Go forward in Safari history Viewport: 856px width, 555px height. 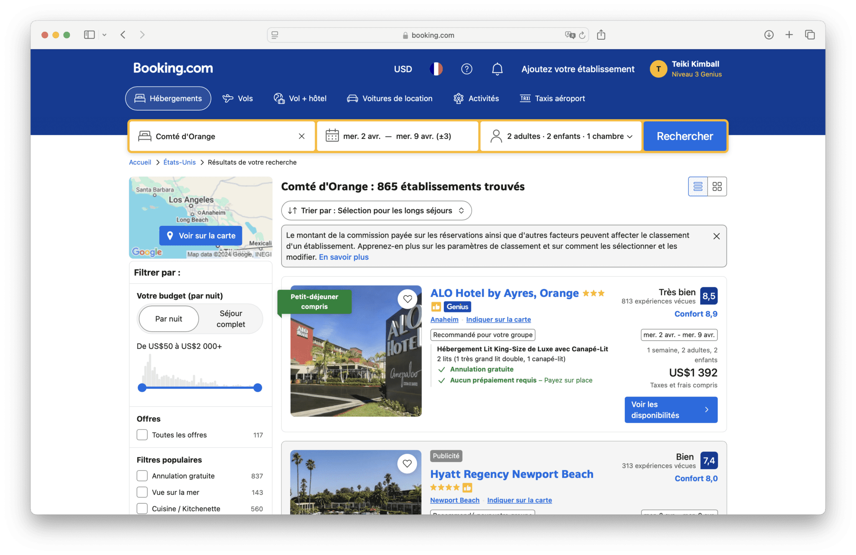pyautogui.click(x=142, y=35)
